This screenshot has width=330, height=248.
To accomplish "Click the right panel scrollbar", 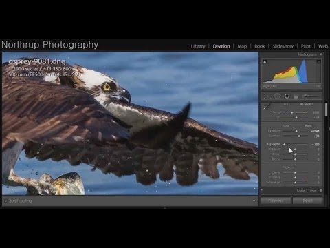I will click(x=326, y=110).
